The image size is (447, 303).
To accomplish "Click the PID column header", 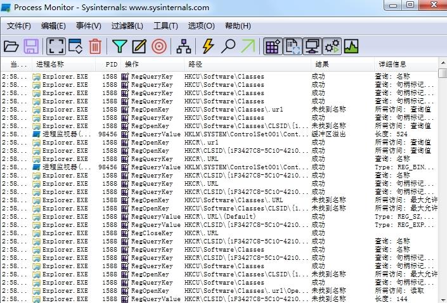I will click(108, 64).
